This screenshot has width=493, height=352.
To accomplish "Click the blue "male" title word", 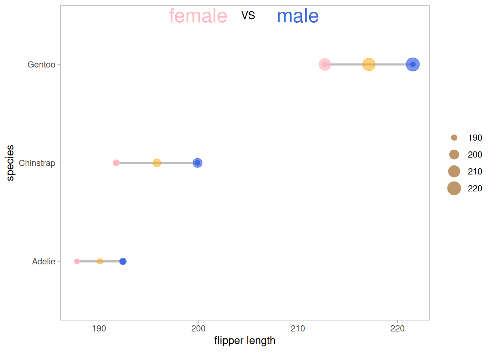I will pos(297,16).
